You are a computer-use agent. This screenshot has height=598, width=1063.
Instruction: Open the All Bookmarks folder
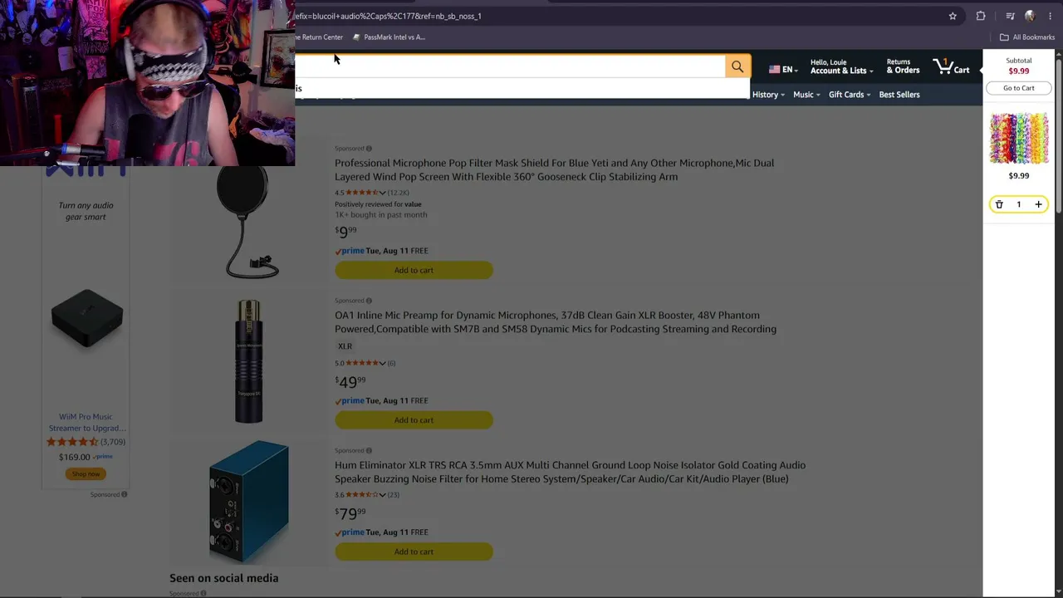tap(1027, 37)
